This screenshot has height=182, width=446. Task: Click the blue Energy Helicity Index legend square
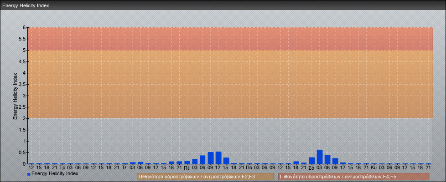click(x=29, y=174)
